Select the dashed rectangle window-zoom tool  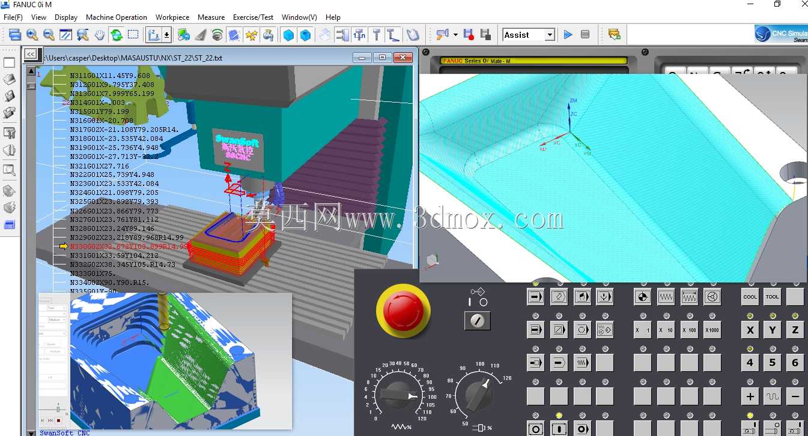pyautogui.click(x=133, y=35)
